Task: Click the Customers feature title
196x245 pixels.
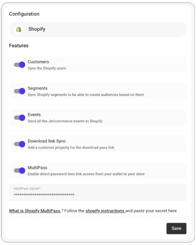Action: click(38, 62)
